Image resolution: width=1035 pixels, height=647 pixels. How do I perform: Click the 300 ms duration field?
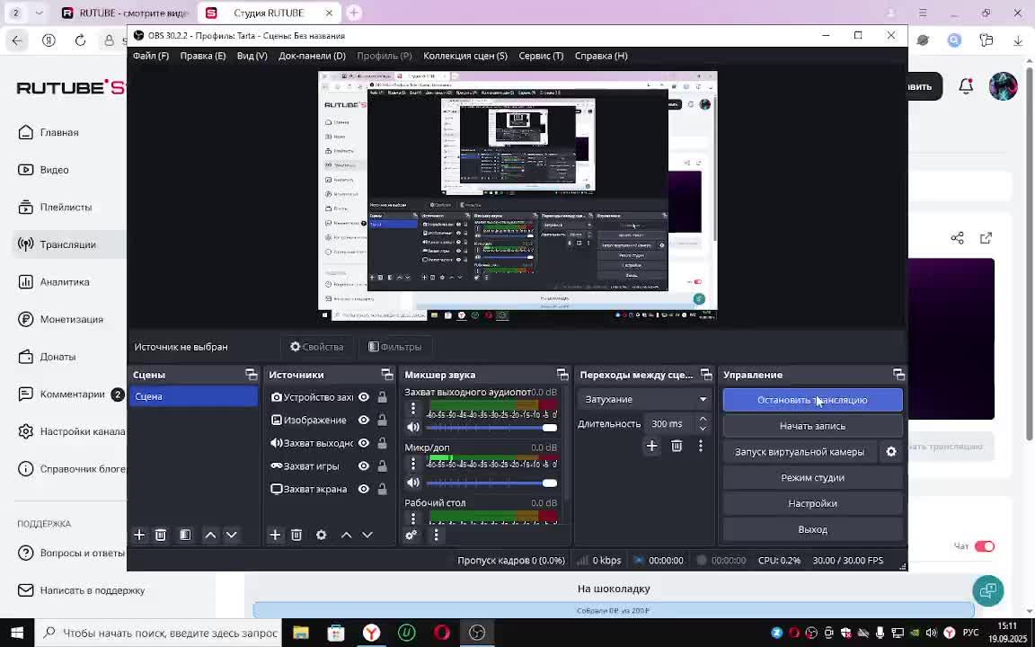coord(668,424)
